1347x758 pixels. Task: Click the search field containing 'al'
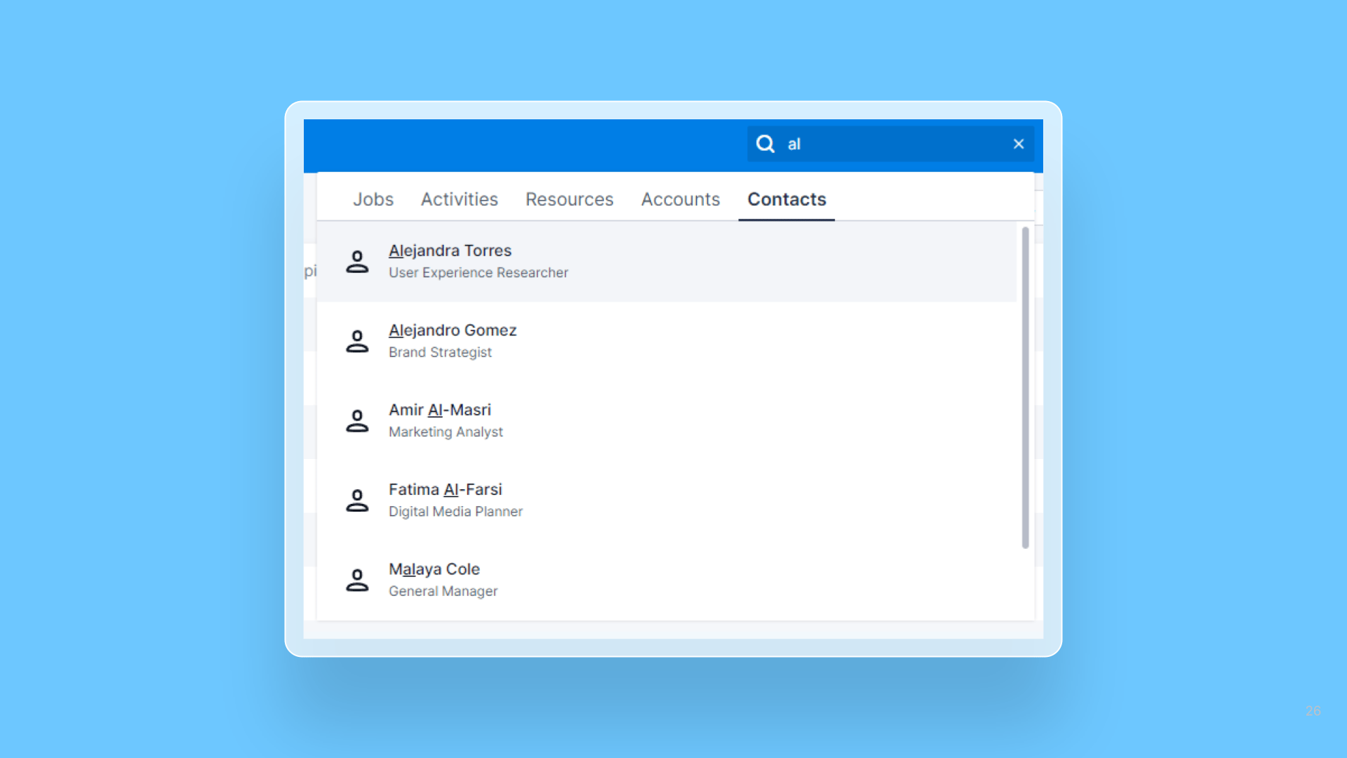tap(890, 144)
